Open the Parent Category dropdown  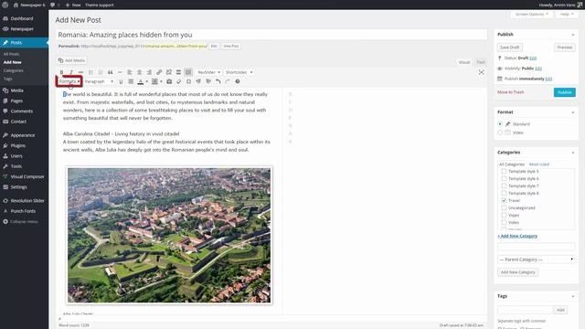click(537, 260)
